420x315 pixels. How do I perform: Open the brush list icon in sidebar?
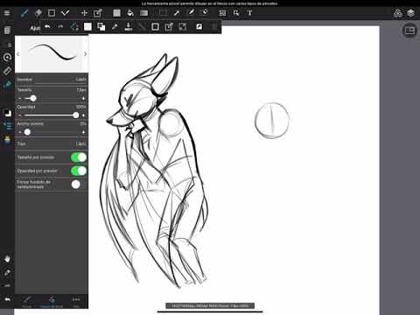[7, 126]
